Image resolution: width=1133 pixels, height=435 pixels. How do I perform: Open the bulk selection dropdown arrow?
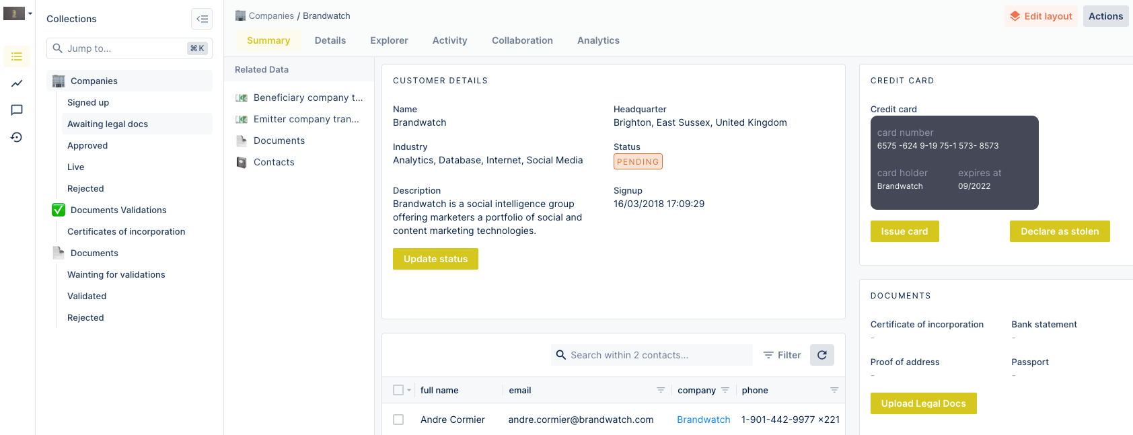[409, 390]
